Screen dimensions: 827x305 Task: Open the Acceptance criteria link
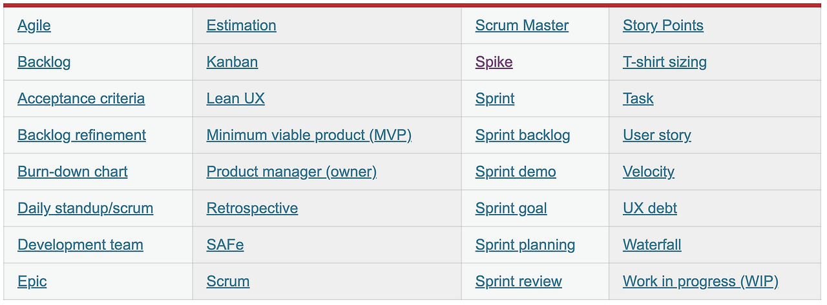[x=81, y=99]
